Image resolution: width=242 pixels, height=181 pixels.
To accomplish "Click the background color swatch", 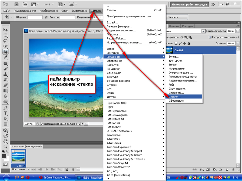I will [7, 159].
